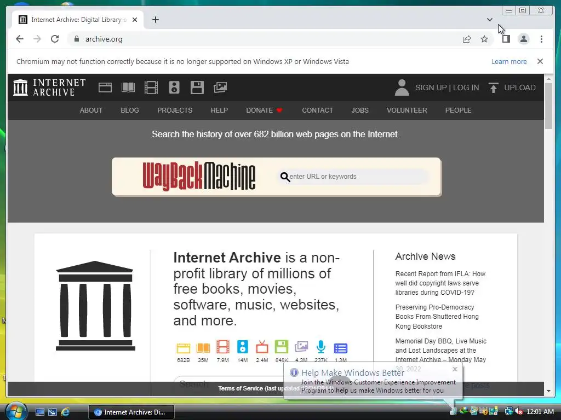This screenshot has height=420, width=561.
Task: Click the Show Desktop Quick Launch icon
Action: pyautogui.click(x=39, y=412)
